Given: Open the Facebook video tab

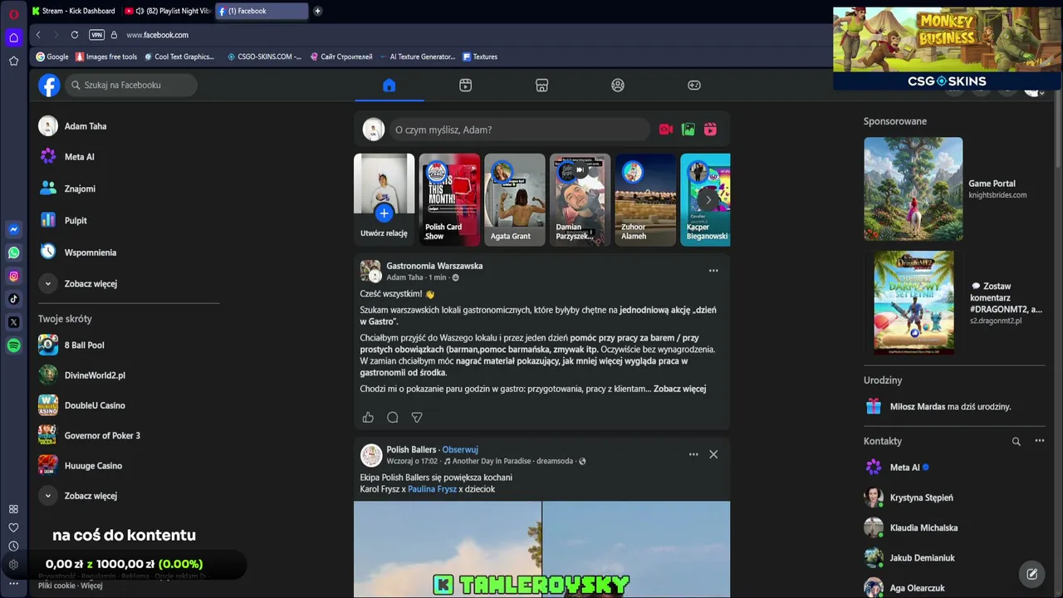Looking at the screenshot, I should [465, 85].
